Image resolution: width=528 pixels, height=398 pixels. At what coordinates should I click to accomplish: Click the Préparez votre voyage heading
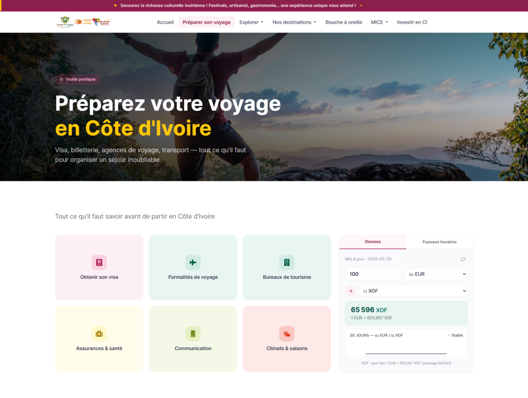click(x=168, y=116)
